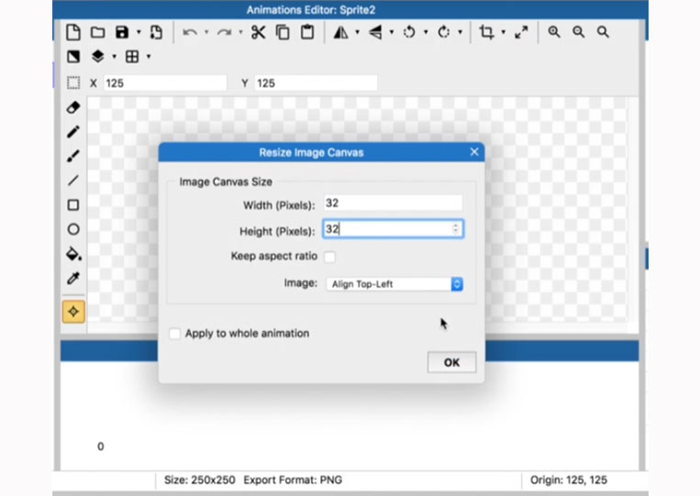The height and width of the screenshot is (496, 700).
Task: Click the X origin input field
Action: click(x=165, y=83)
